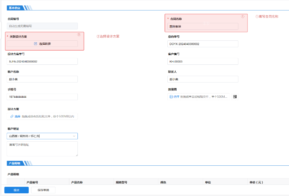Click the edit icon in 选择数据 button
The image size is (289, 196).
point(36,43)
